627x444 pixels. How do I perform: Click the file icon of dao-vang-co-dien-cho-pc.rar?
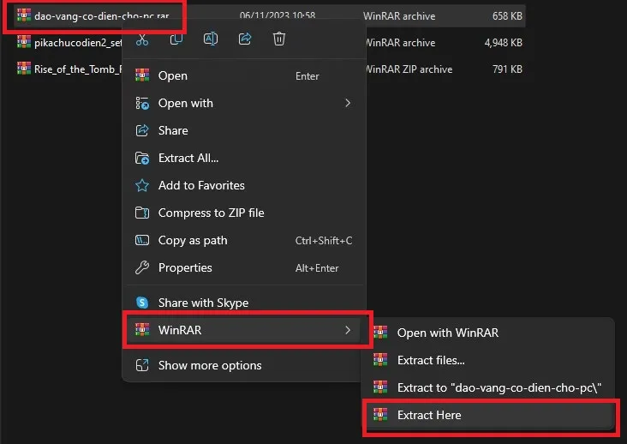(x=24, y=15)
